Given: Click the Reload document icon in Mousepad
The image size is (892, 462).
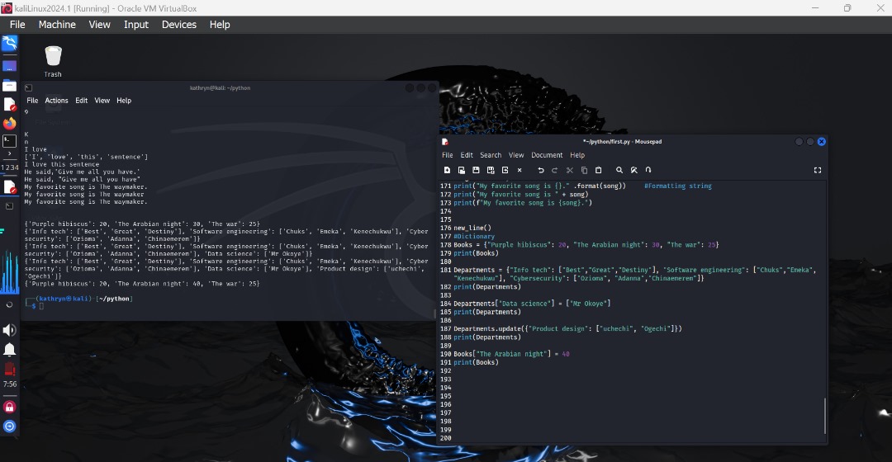Looking at the screenshot, I should tap(505, 170).
